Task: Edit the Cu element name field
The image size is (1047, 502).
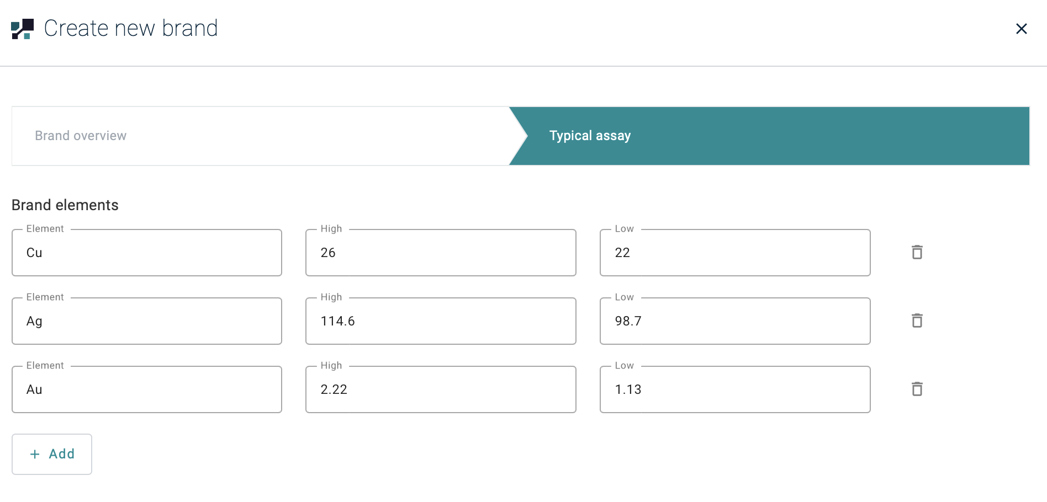Action: 147,253
